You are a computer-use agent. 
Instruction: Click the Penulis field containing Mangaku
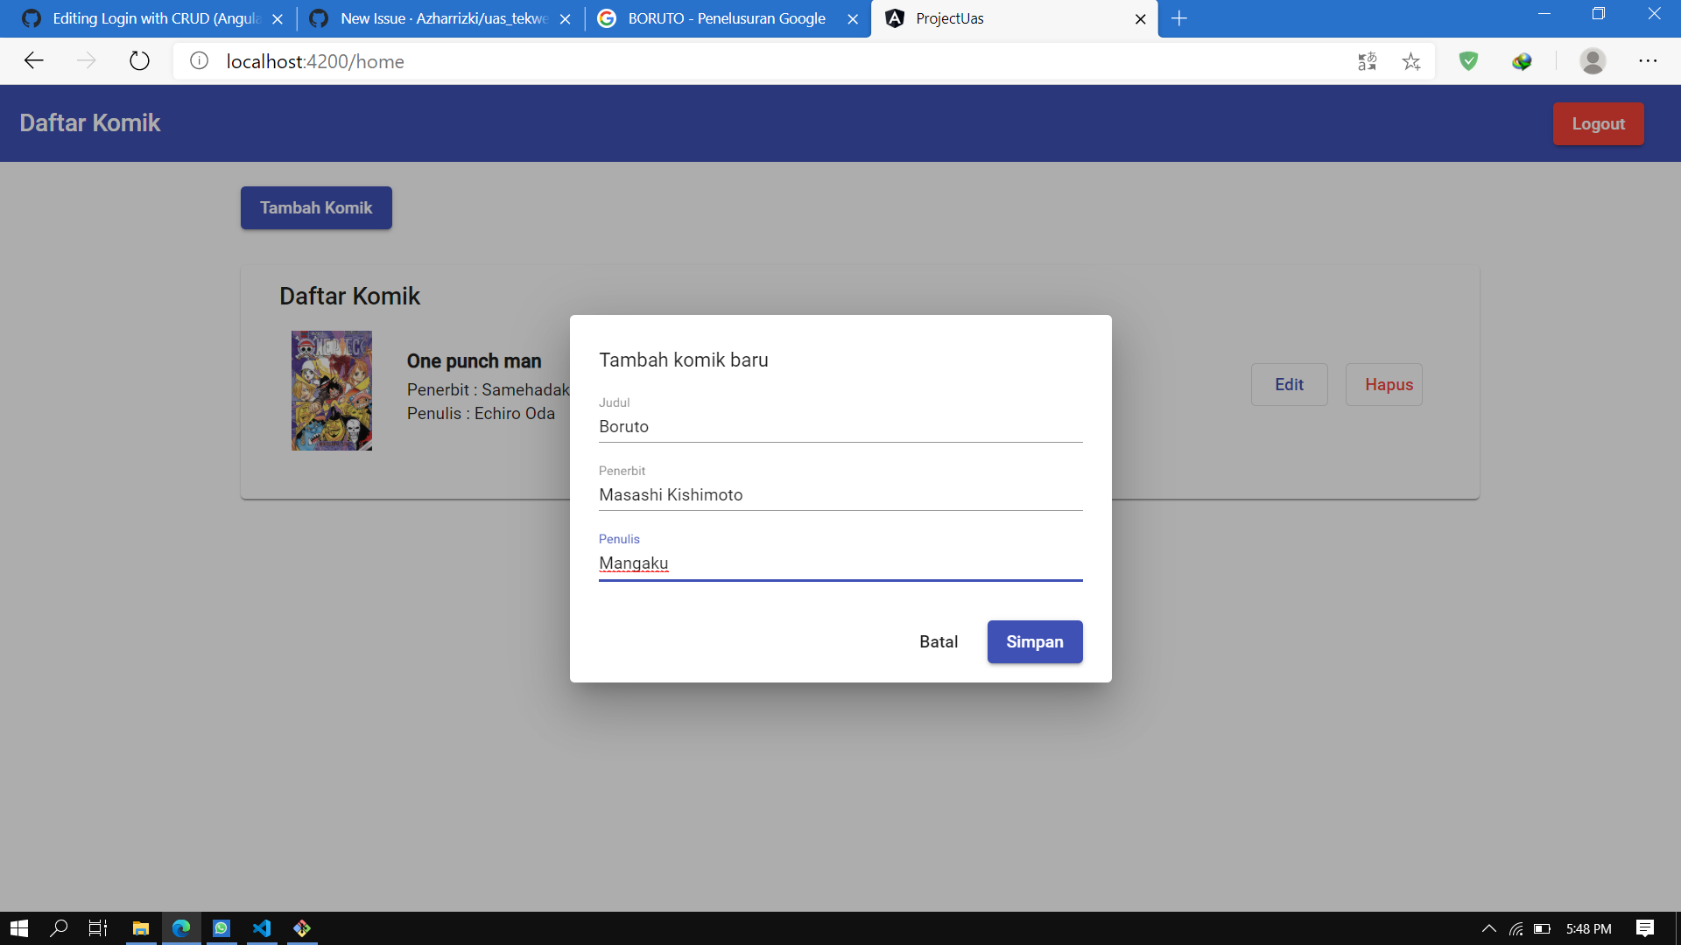pos(840,563)
